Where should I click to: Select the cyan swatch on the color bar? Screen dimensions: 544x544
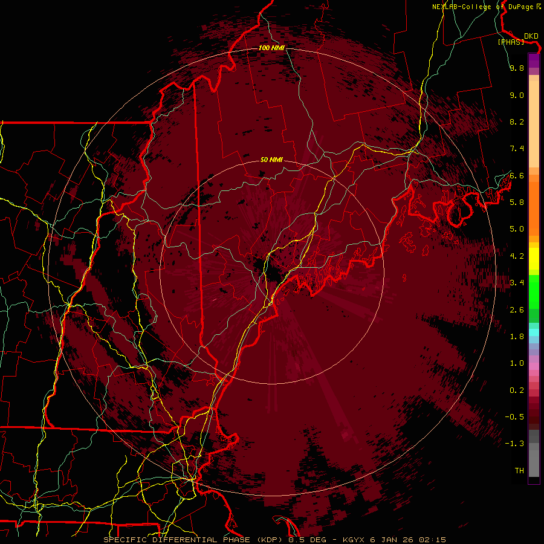tap(534, 332)
